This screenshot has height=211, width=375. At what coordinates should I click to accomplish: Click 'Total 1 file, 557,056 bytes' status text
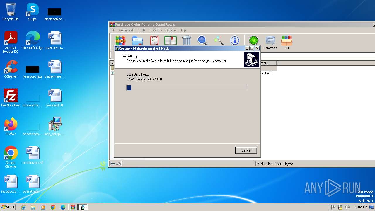tap(275, 164)
